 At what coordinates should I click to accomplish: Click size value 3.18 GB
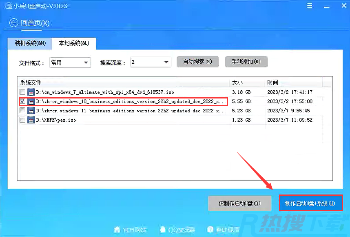[x=241, y=92]
